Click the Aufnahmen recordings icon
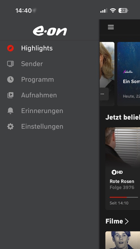140x249 pixels. [11, 95]
